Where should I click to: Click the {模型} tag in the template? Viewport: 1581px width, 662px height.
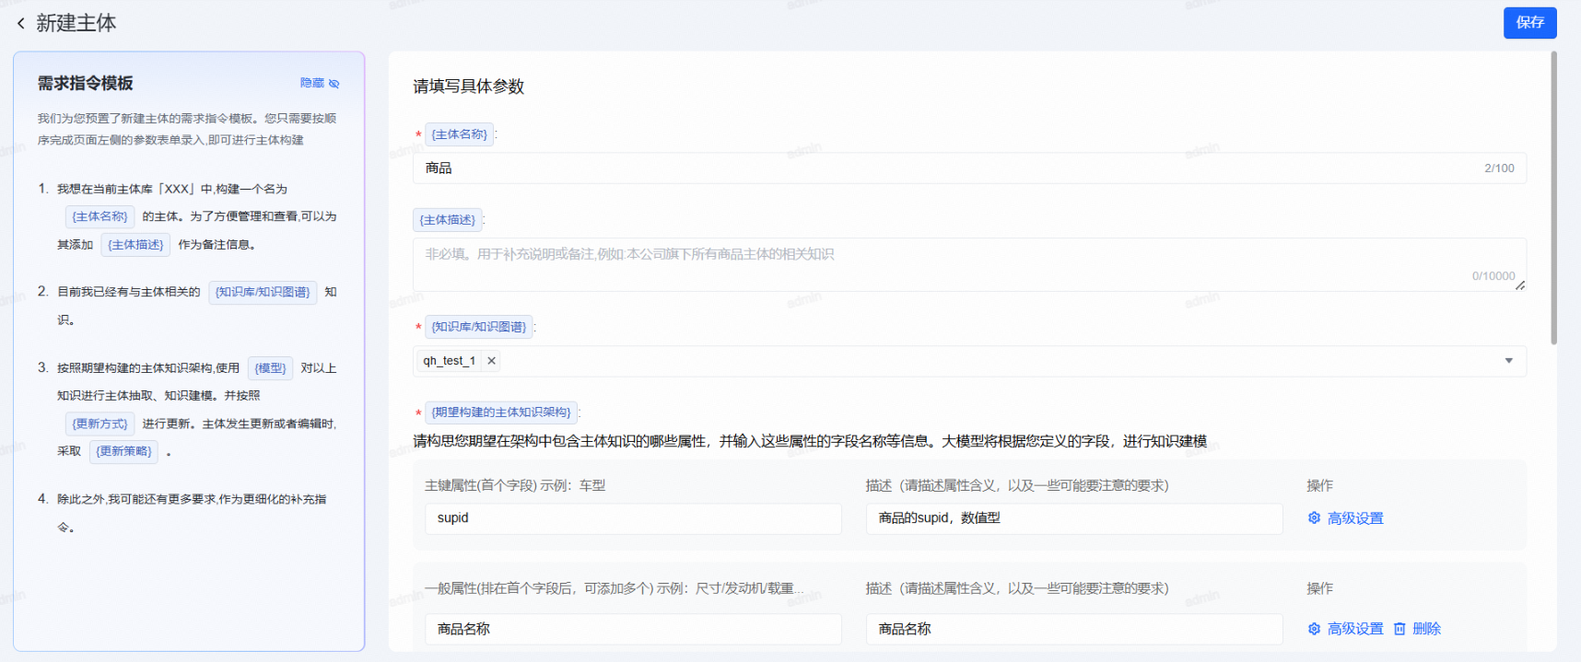(x=270, y=368)
